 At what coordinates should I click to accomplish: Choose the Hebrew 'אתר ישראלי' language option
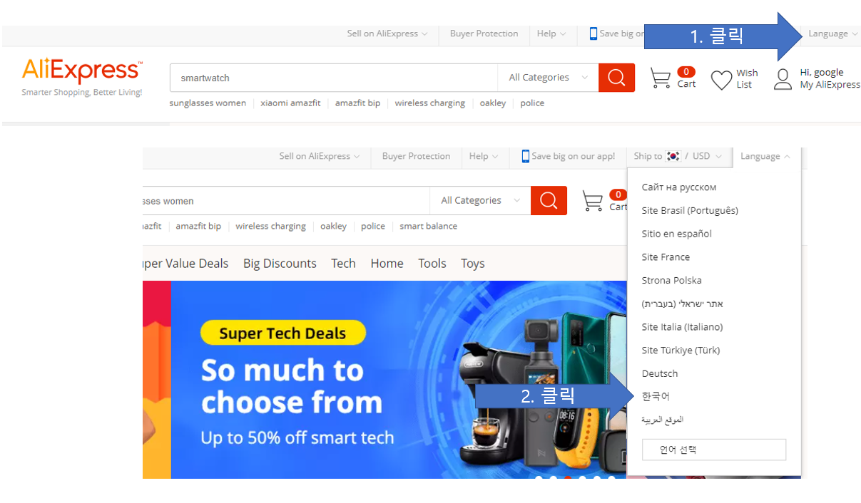pyautogui.click(x=683, y=304)
